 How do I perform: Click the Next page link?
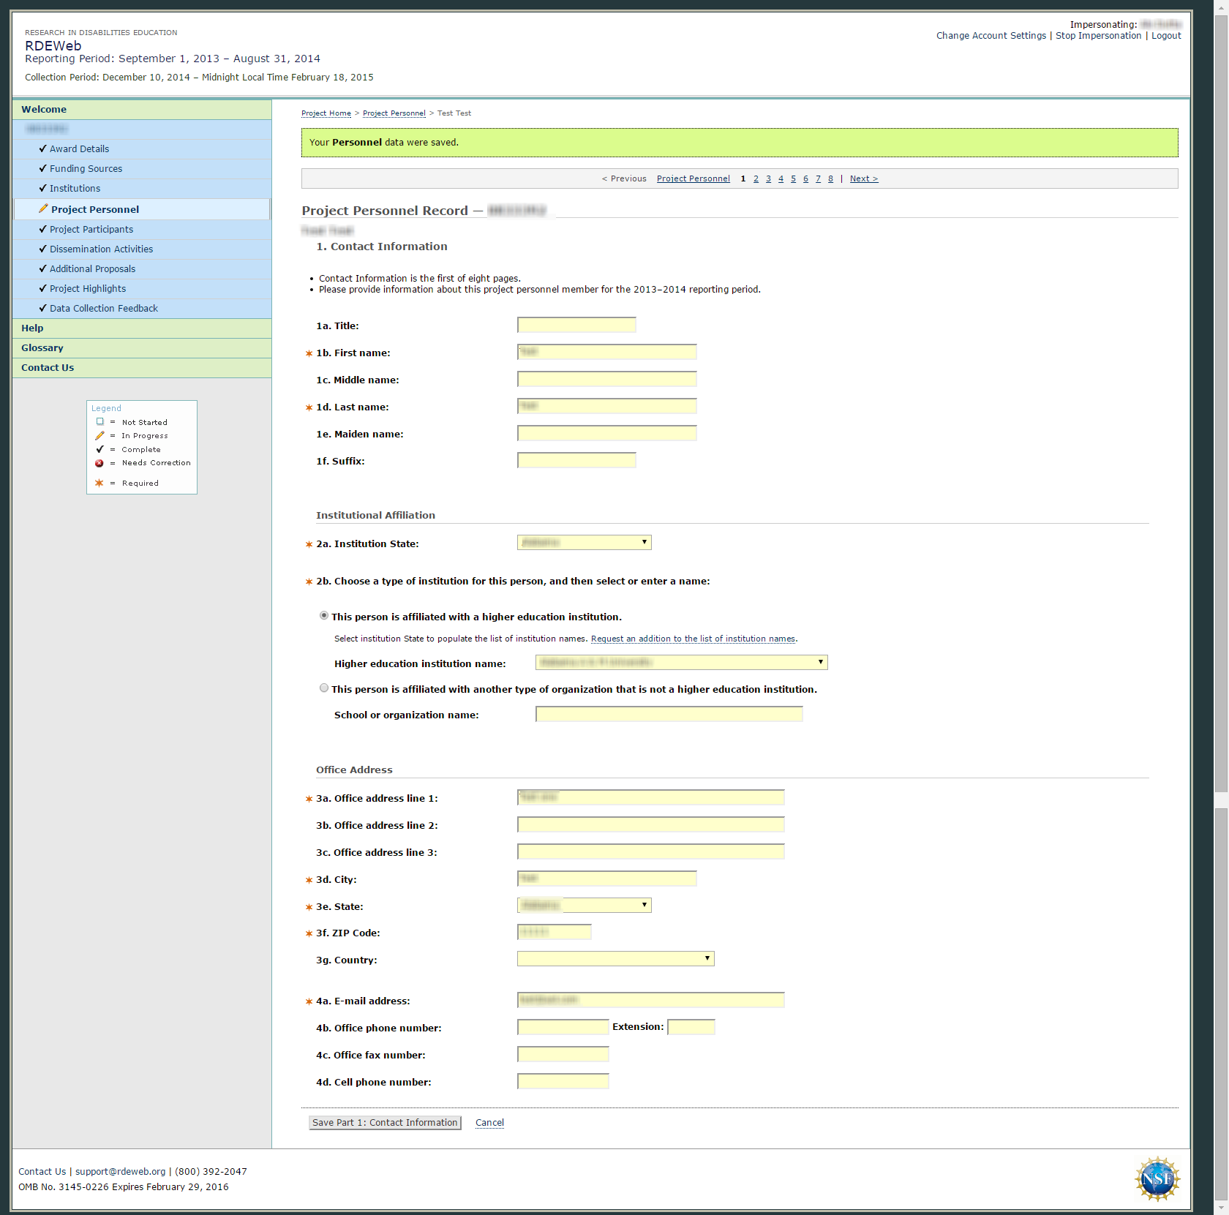click(863, 179)
